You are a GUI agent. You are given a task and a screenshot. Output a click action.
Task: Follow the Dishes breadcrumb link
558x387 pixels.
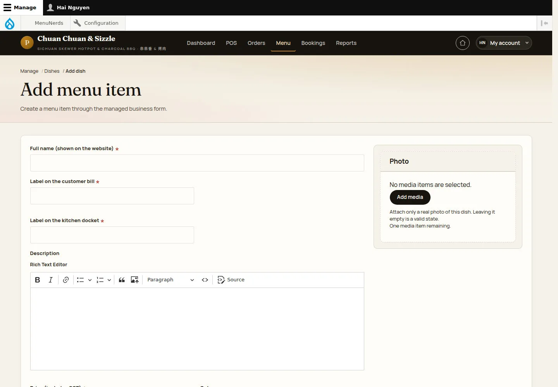click(x=52, y=71)
